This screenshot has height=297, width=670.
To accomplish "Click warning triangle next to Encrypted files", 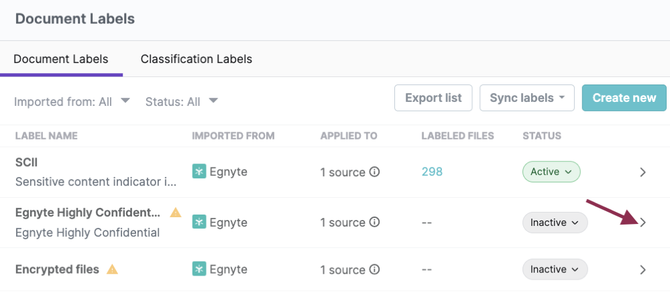I will coord(113,270).
